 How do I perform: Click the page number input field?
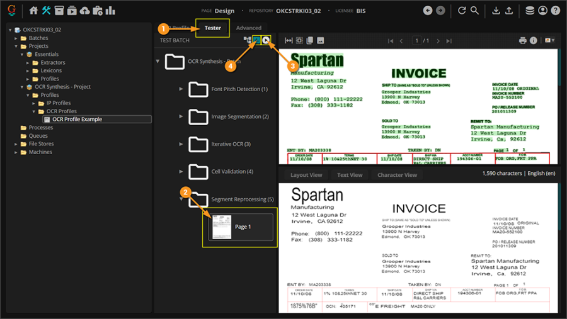[417, 40]
